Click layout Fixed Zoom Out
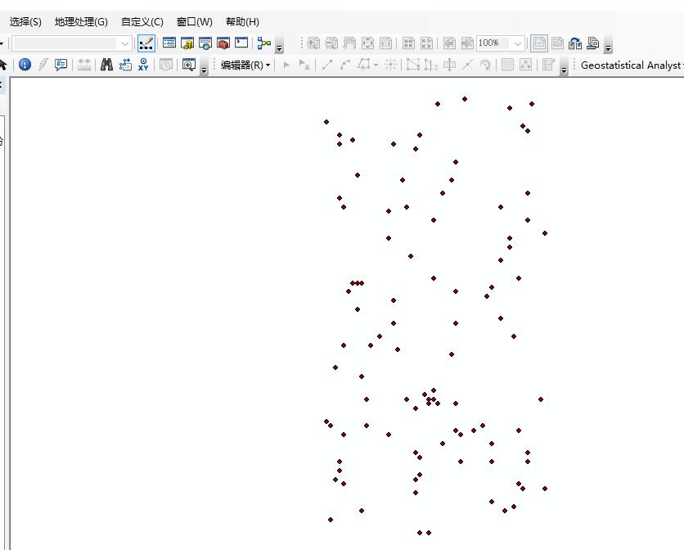This screenshot has width=684, height=550. point(426,43)
